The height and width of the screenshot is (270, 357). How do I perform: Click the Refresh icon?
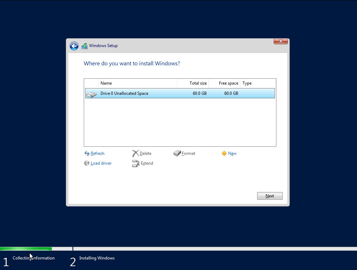(87, 153)
